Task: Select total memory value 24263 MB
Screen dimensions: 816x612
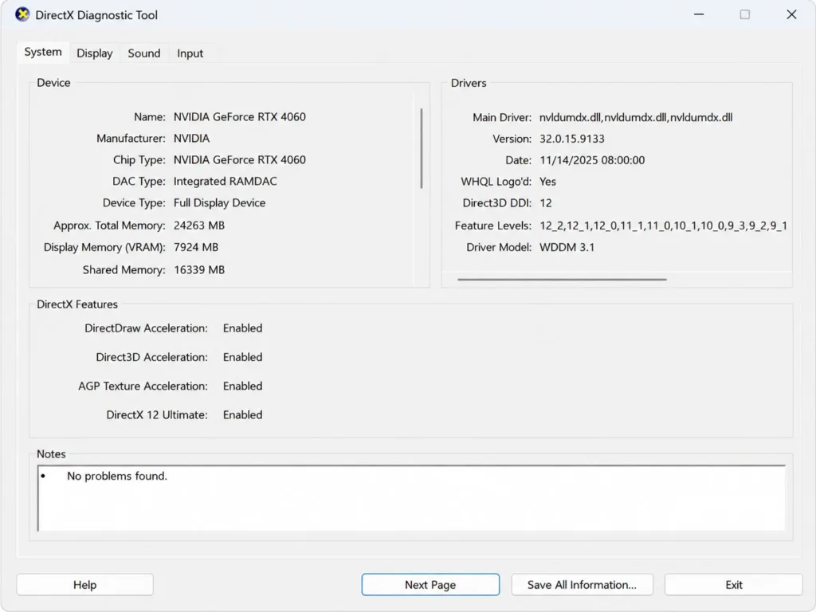Action: pyautogui.click(x=199, y=226)
